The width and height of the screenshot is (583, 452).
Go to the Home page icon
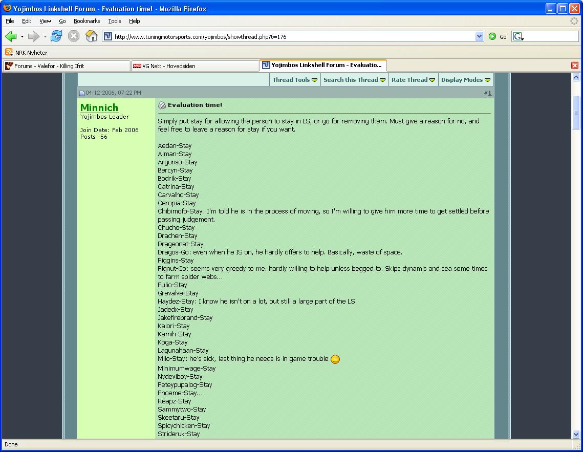(91, 36)
